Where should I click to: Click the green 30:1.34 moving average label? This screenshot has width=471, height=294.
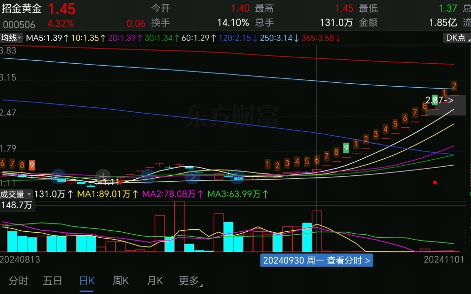point(162,38)
